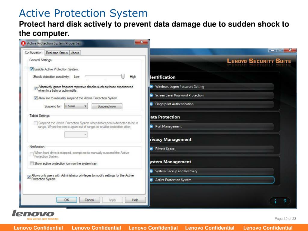
Task: Open Private Space
Action: pos(212,149)
